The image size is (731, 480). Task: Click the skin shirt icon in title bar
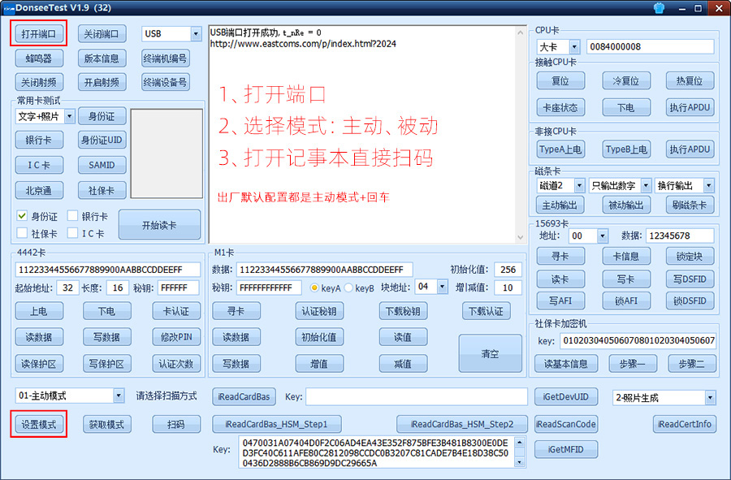(x=658, y=8)
